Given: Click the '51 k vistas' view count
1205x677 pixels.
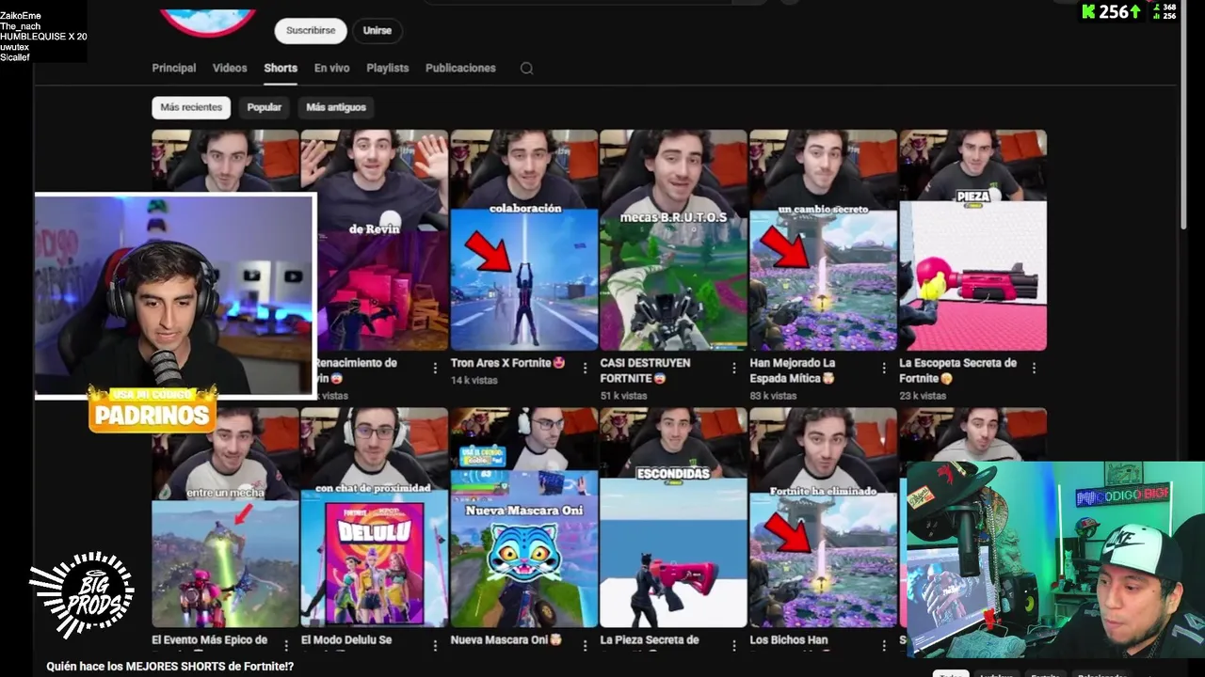Looking at the screenshot, I should coord(624,396).
